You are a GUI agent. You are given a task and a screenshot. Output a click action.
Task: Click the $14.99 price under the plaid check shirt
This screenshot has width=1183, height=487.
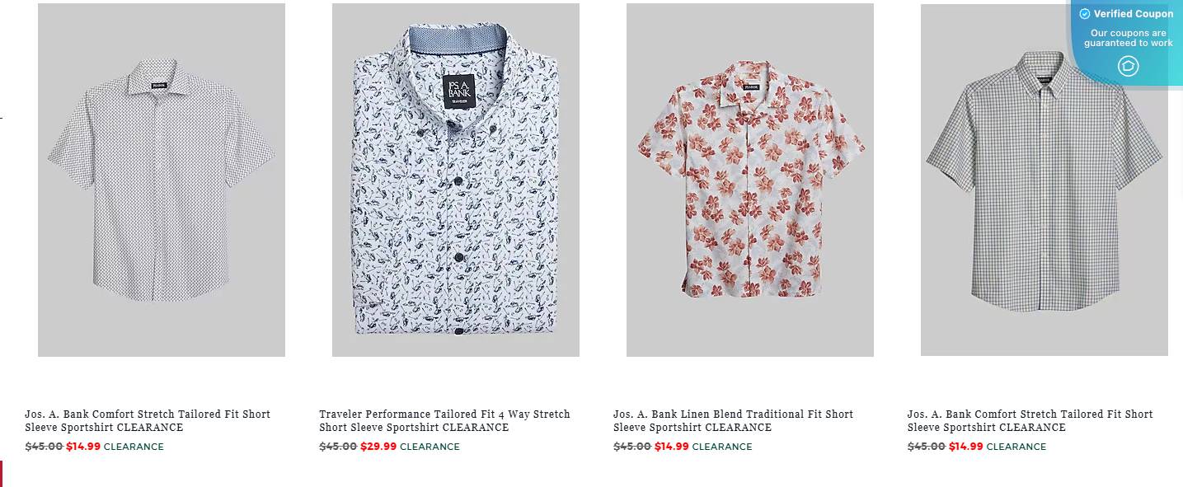(x=966, y=447)
